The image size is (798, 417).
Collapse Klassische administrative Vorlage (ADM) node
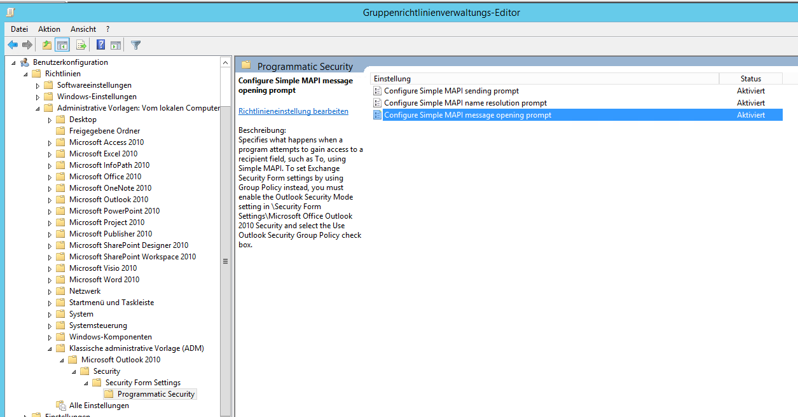click(x=50, y=348)
